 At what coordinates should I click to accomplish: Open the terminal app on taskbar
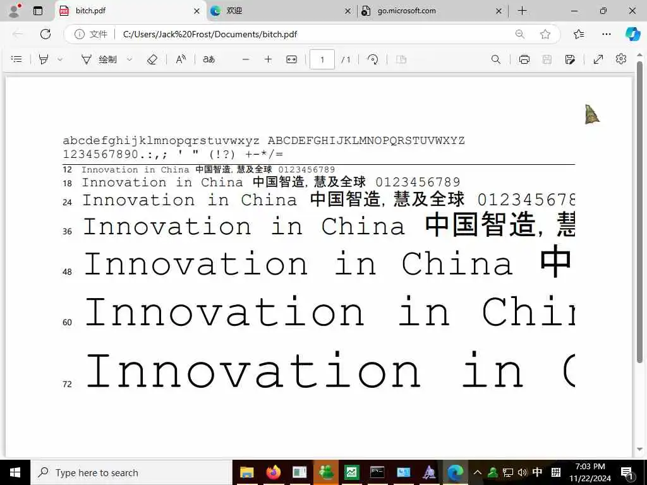pos(377,472)
